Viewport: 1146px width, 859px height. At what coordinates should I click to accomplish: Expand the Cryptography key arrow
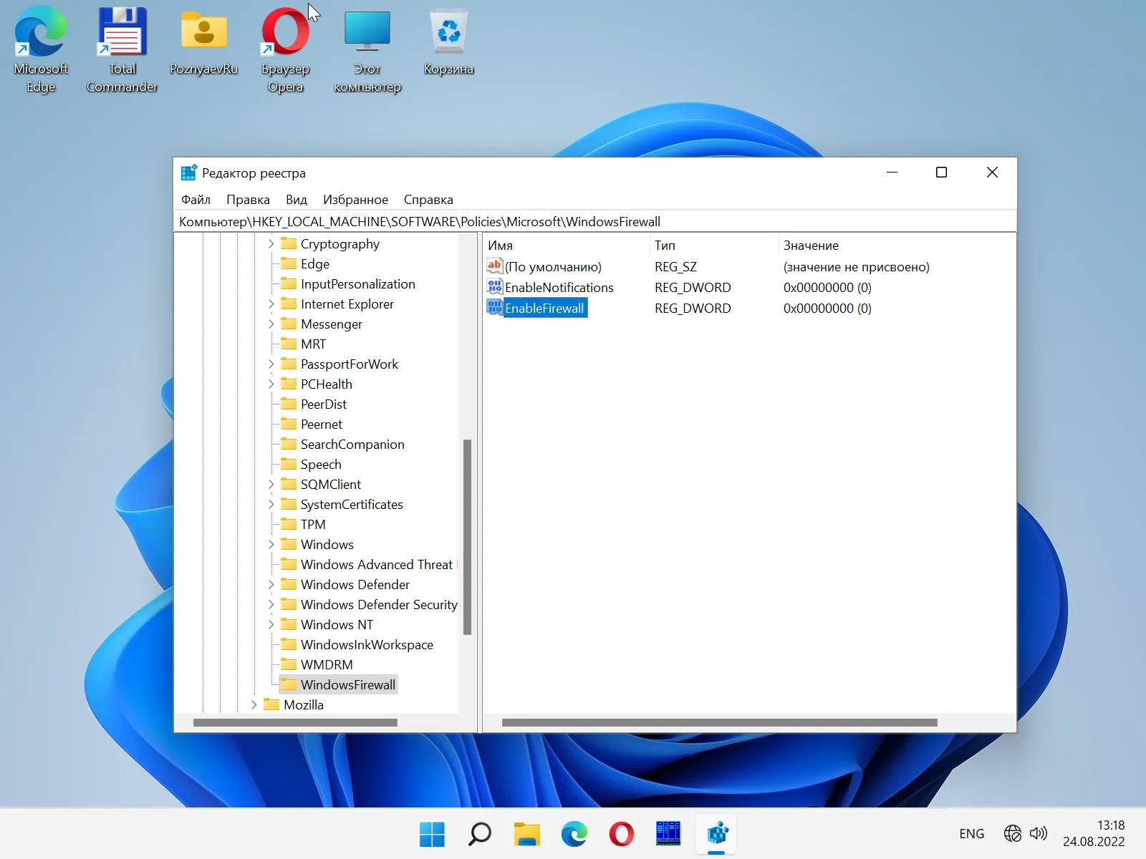coord(271,244)
